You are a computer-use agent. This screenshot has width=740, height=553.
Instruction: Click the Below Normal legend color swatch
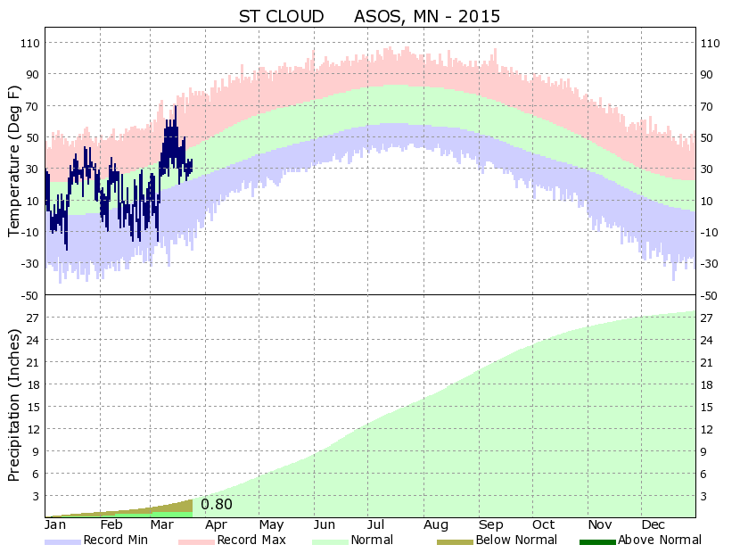[x=455, y=542]
